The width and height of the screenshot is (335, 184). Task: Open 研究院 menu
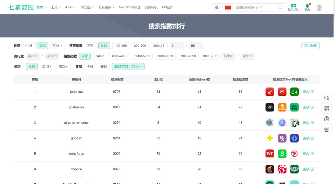click(87, 7)
